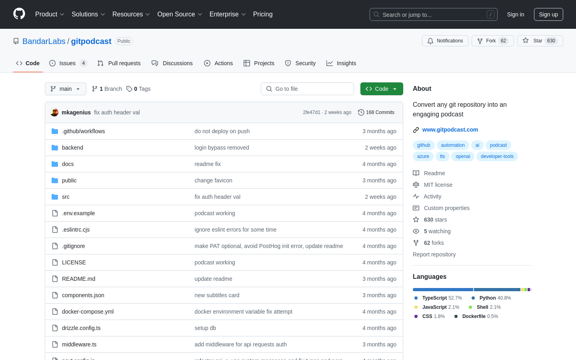Expand the Resources menu
Screen dimensions: 576x360
click(x=131, y=14)
